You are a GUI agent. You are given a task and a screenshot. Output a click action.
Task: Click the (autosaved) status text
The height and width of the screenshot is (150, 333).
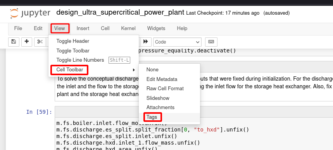[x=276, y=13]
